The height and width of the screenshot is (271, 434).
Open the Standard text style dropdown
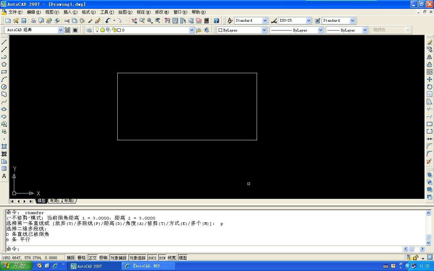[265, 21]
